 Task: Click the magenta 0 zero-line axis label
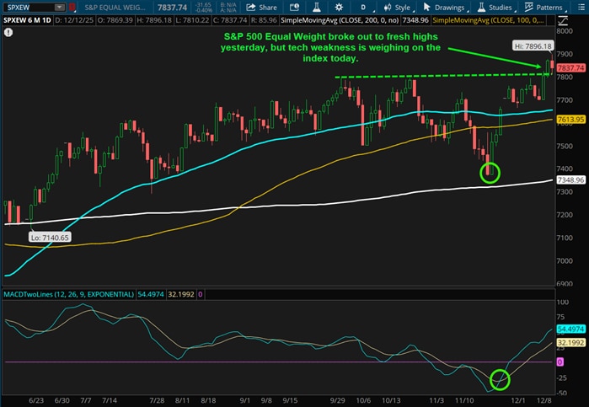click(560, 361)
